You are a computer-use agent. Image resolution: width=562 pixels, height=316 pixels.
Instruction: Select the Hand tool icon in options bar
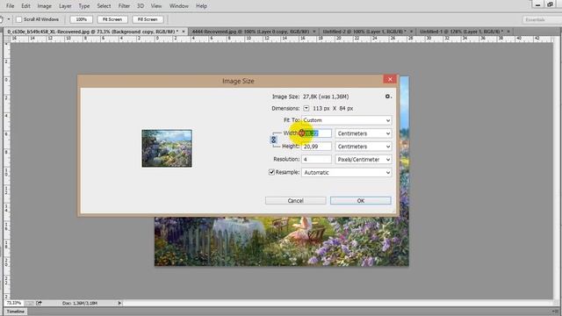point(2,19)
